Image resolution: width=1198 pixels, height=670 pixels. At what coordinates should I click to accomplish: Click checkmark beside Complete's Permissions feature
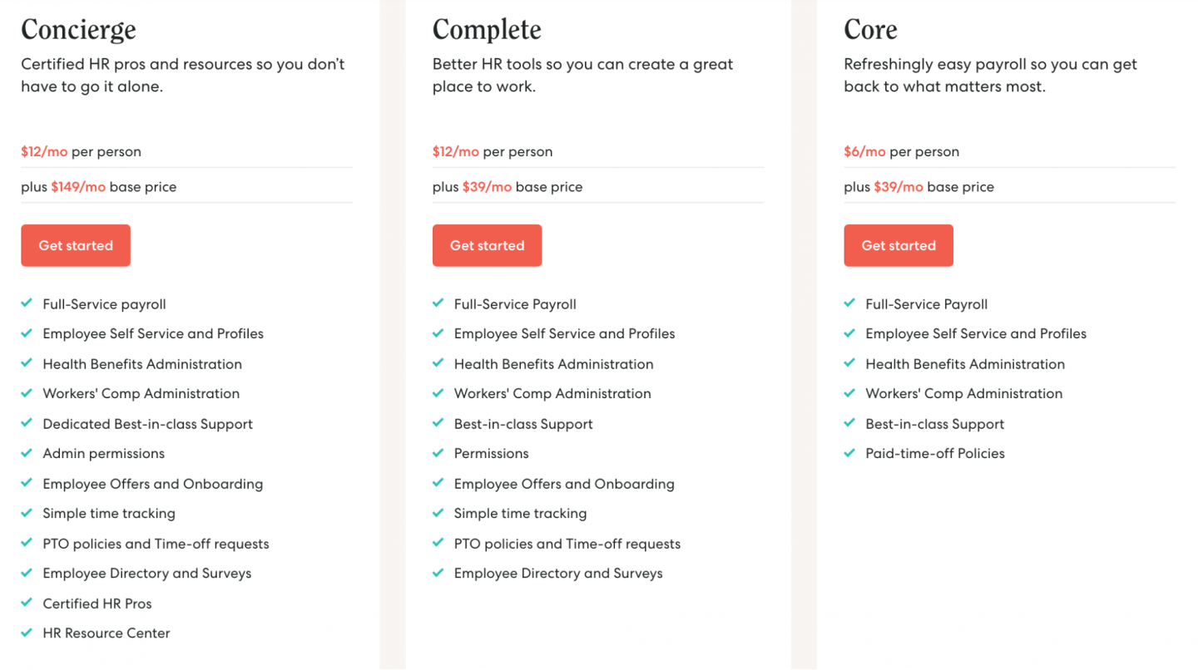coord(438,453)
